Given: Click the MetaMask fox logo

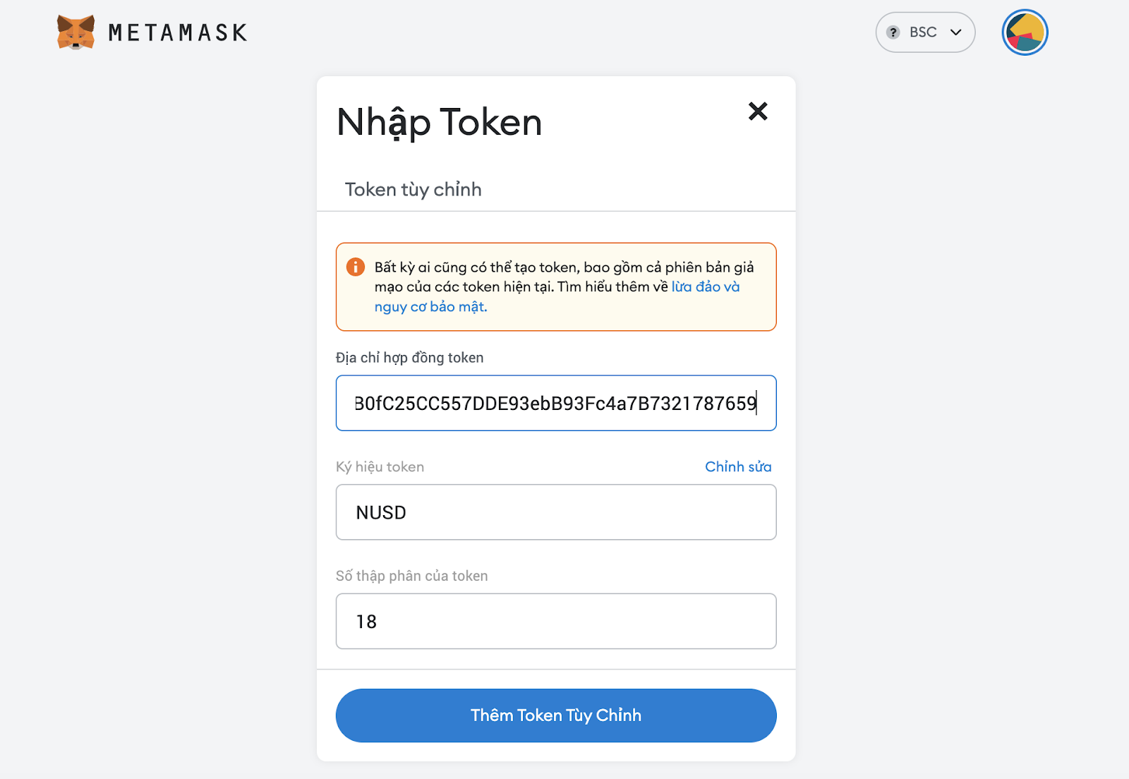Looking at the screenshot, I should pyautogui.click(x=76, y=32).
